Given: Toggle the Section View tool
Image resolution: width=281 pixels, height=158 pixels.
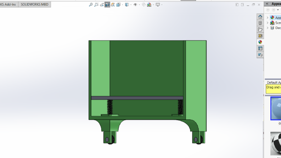Looking at the screenshot, I should click(107, 5).
